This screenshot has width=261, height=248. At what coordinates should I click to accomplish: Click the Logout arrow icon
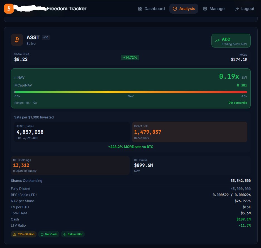point(236,9)
